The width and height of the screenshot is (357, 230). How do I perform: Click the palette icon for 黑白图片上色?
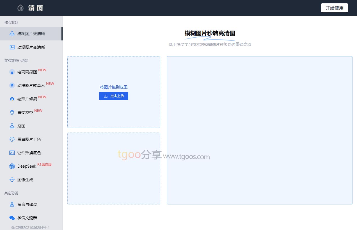click(12, 139)
